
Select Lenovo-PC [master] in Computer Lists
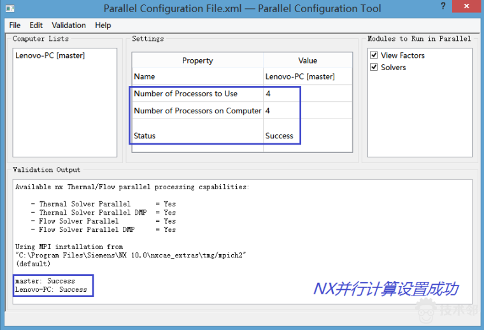[50, 56]
